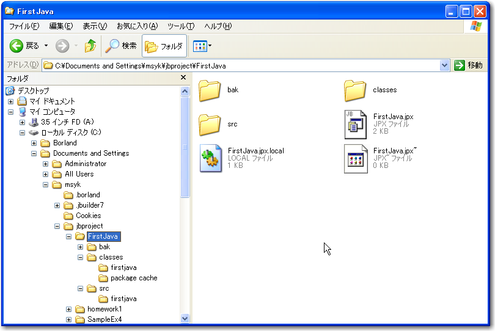Viewport: 495px width, 331px height.
Task: Click the Back arrow toolbar icon
Action: (16, 46)
